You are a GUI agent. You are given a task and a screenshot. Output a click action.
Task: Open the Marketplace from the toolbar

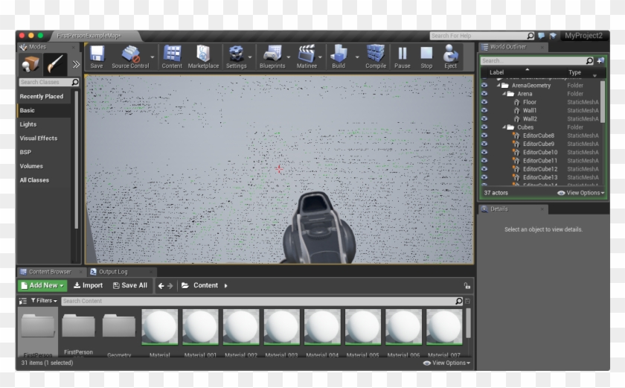pos(203,57)
